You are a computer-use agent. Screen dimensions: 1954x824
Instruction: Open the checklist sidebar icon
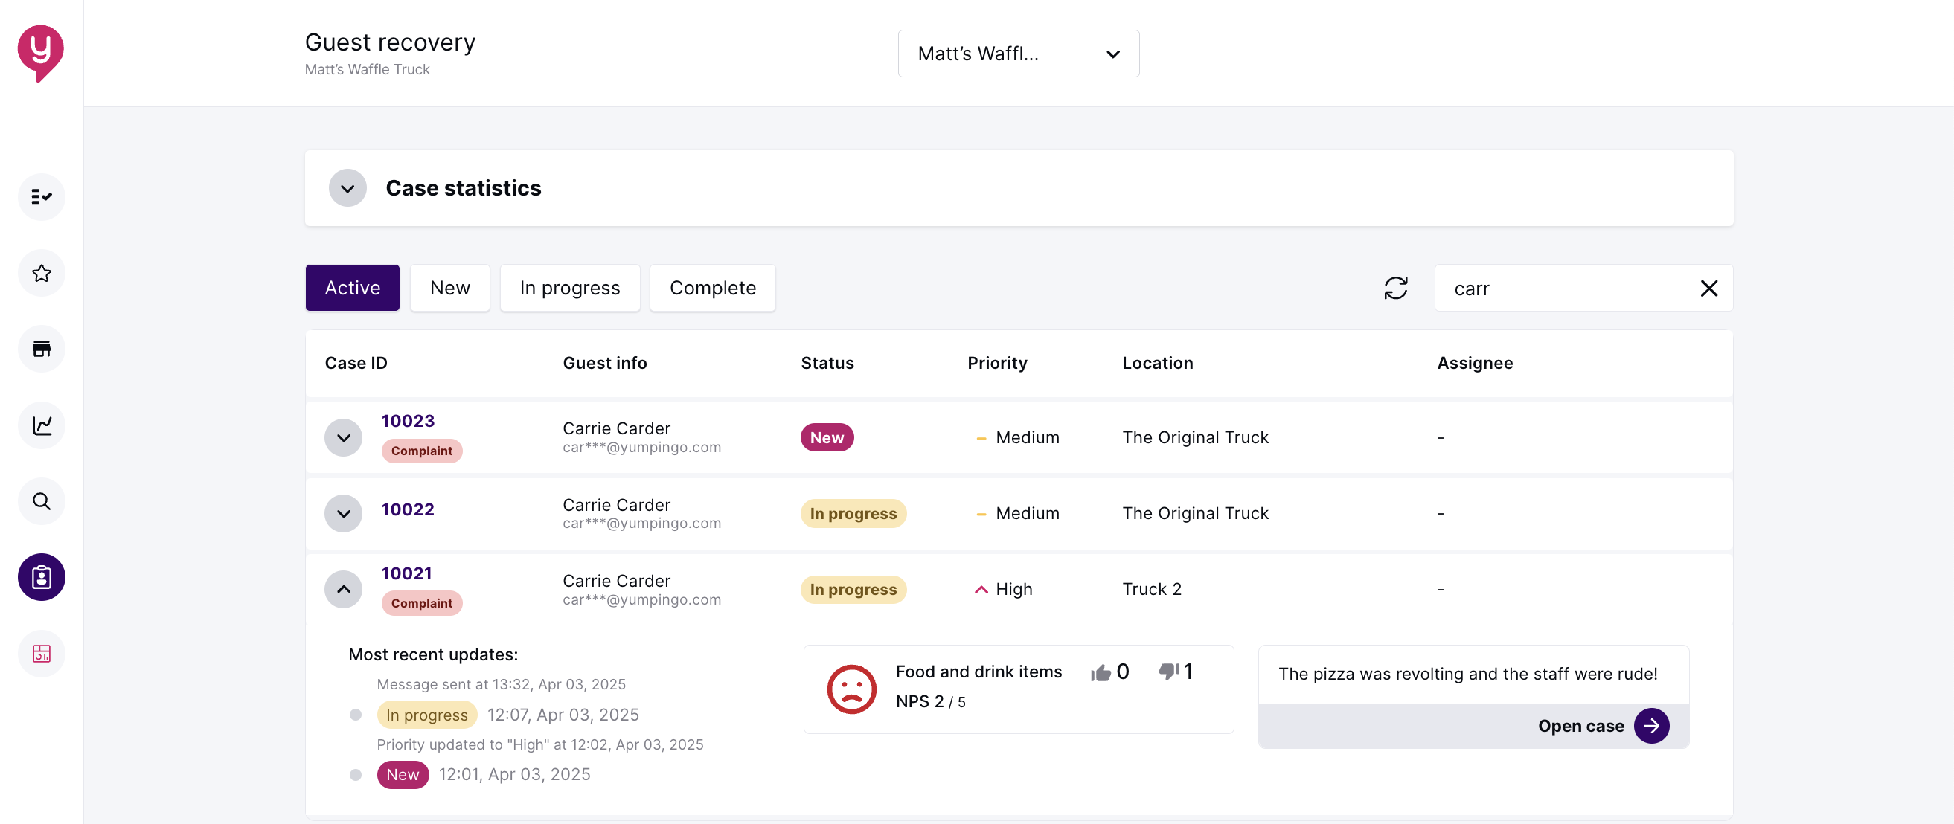(42, 197)
